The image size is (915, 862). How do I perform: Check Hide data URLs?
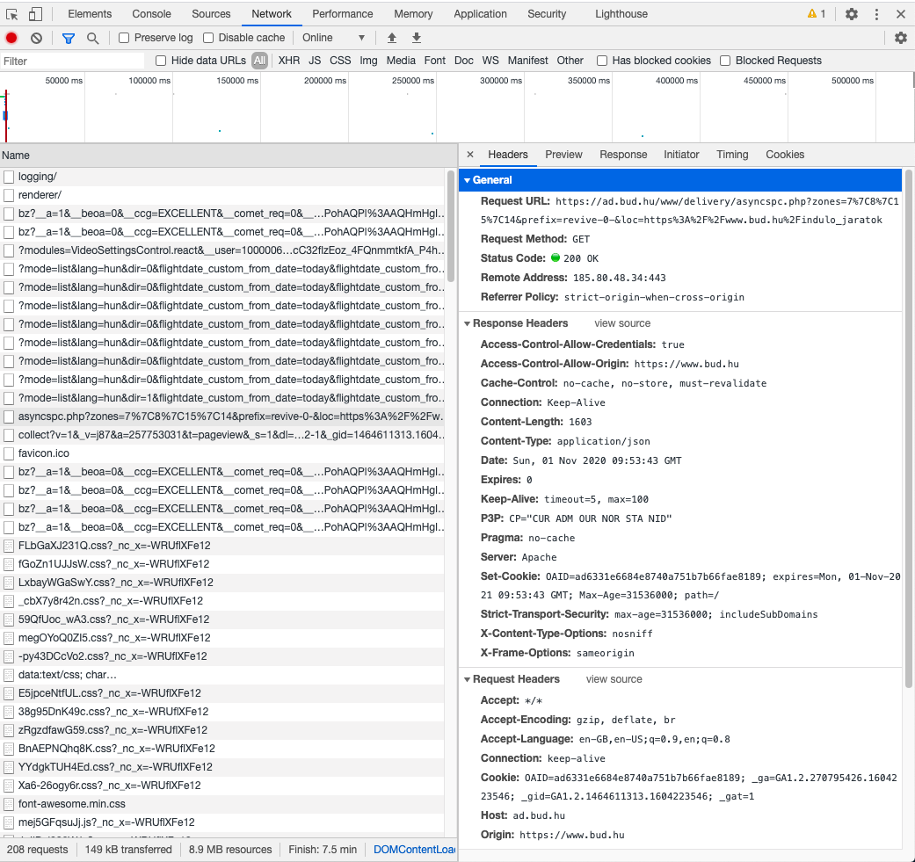coord(161,61)
